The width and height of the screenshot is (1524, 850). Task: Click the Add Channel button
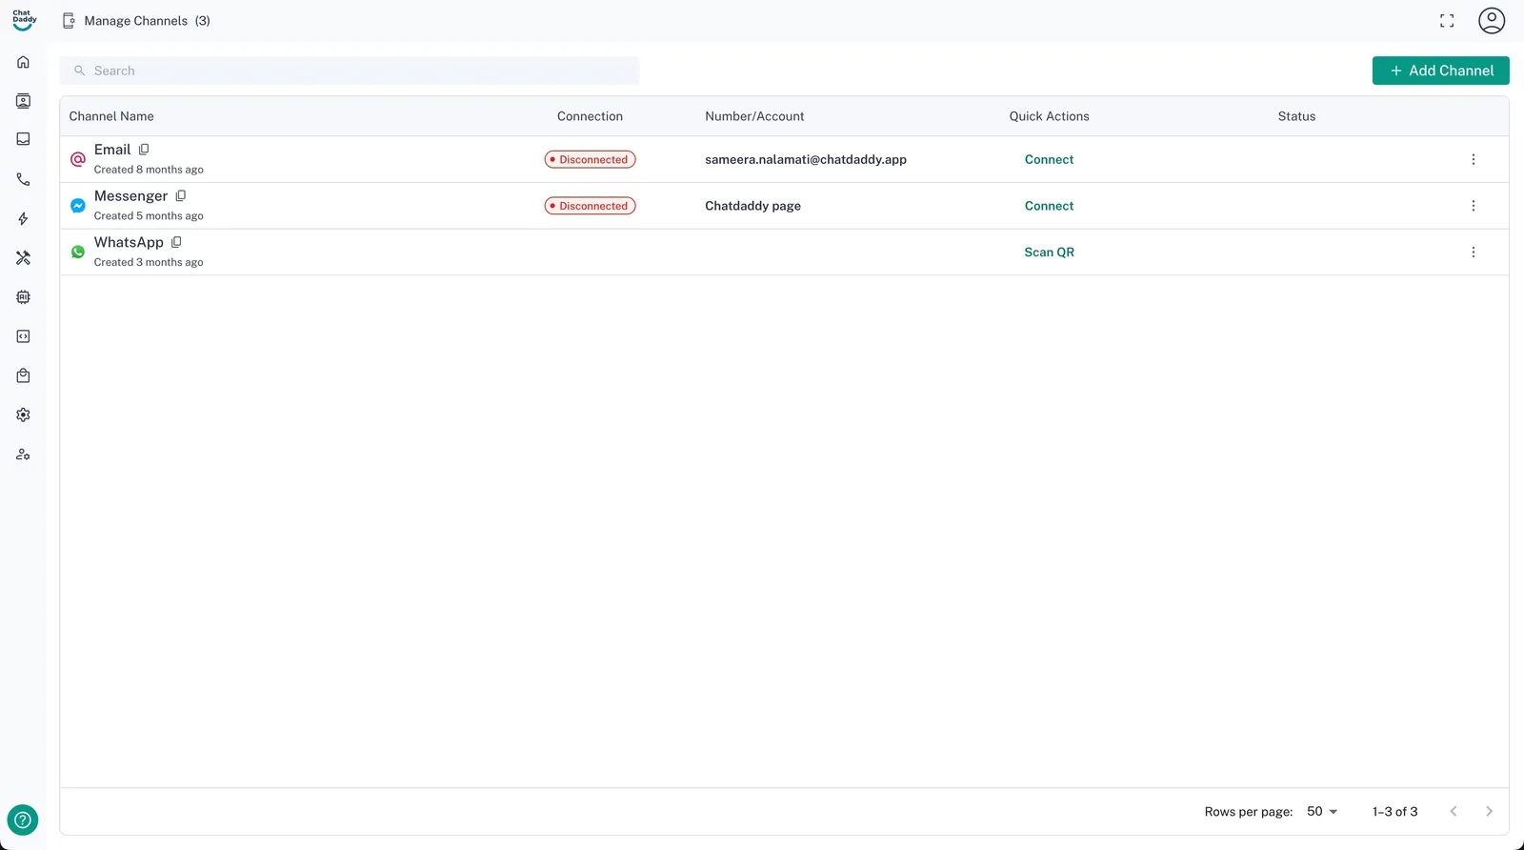pos(1440,71)
